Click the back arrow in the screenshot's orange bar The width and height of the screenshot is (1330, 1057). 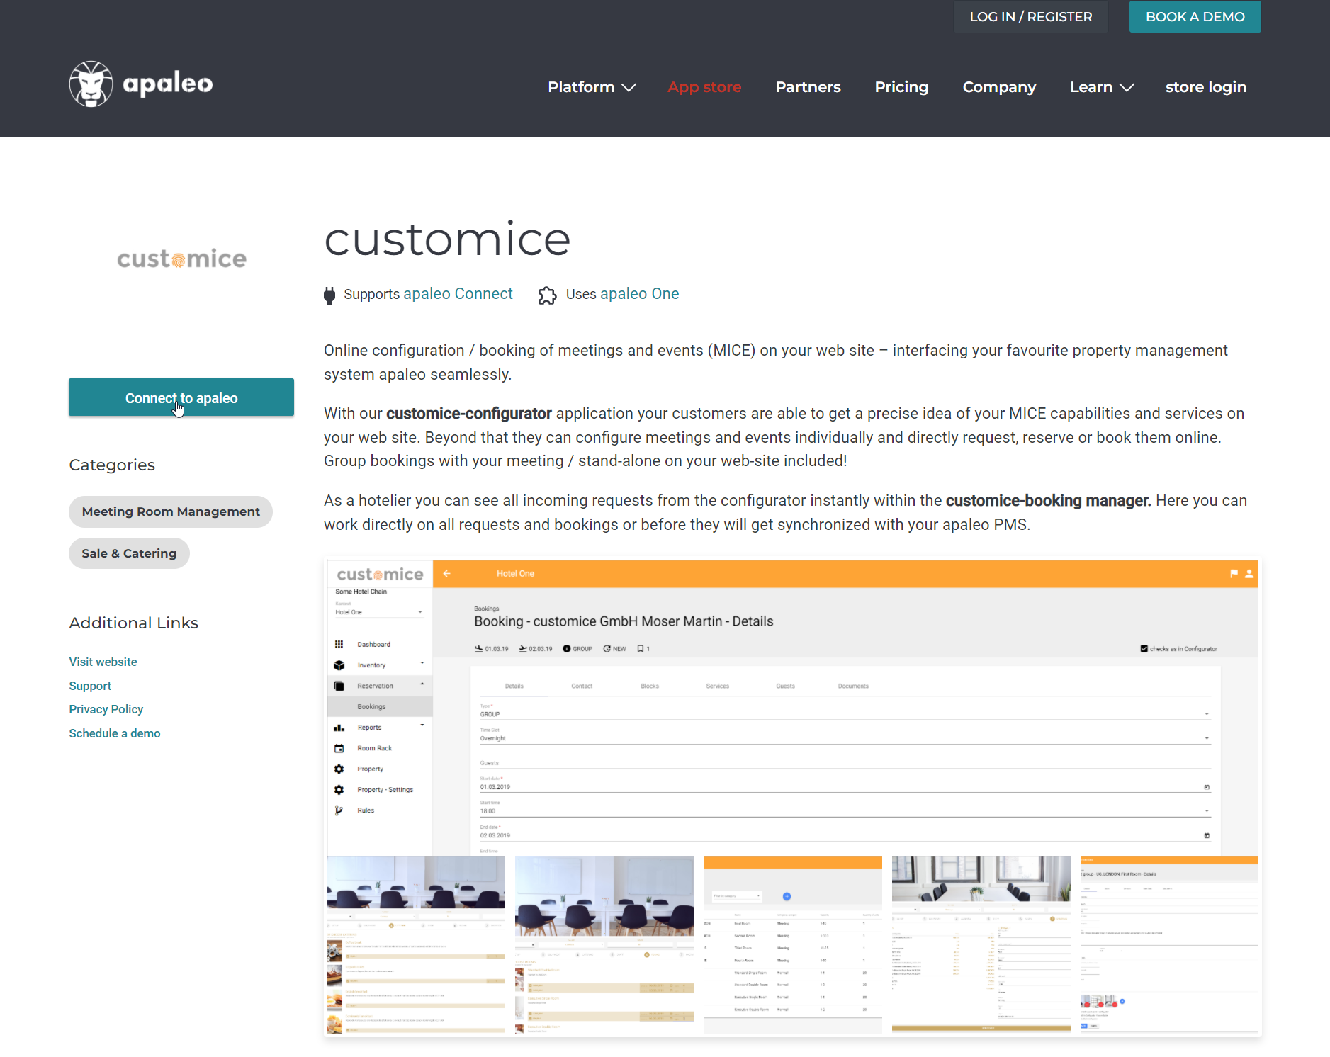[447, 573]
